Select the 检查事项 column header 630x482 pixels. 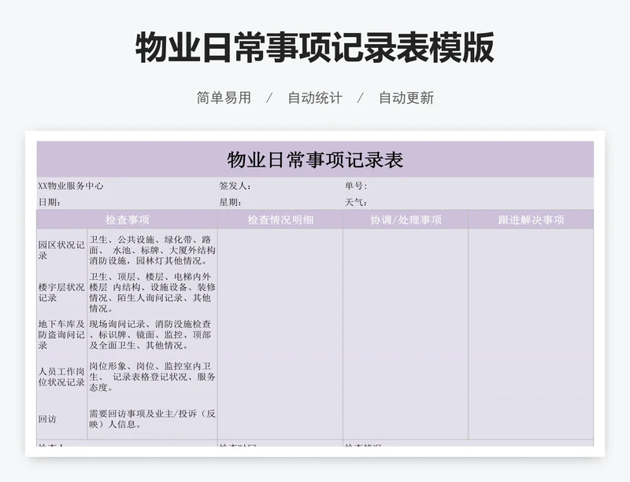(x=127, y=219)
